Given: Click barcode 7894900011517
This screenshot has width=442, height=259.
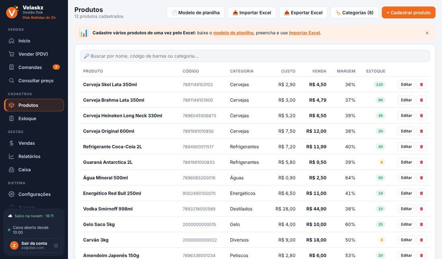Looking at the screenshot, I should (x=198, y=147).
